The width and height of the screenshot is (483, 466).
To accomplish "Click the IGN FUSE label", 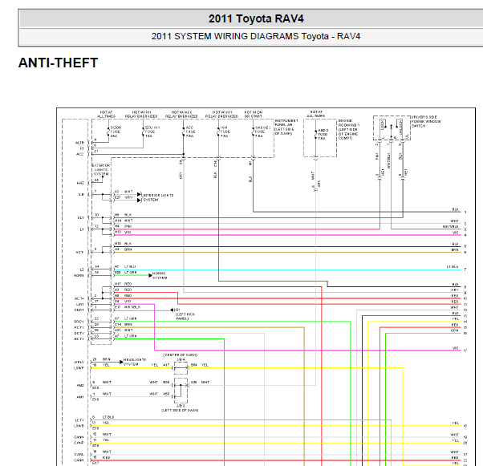I will coord(225,132).
